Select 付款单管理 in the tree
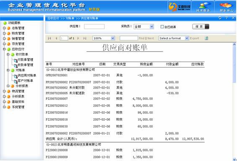237x161 pixels. click(26, 60)
